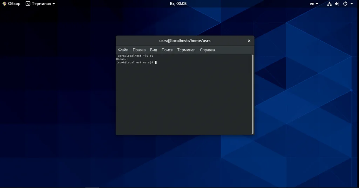Expand the Терминал app menu arrow in top panel

[x=54, y=4]
